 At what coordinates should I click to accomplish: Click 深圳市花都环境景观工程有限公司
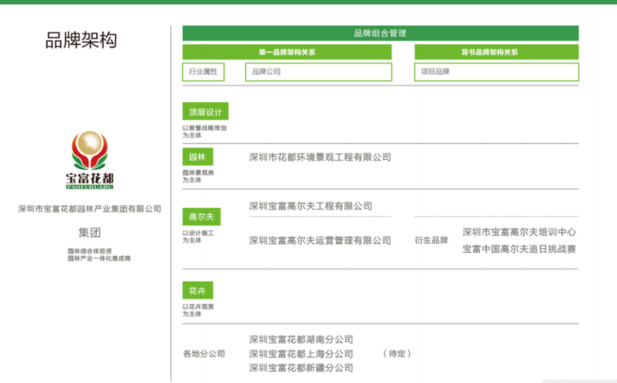coord(320,157)
